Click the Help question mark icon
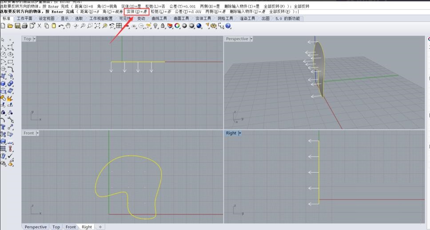The width and height of the screenshot is (430, 230). point(228,26)
